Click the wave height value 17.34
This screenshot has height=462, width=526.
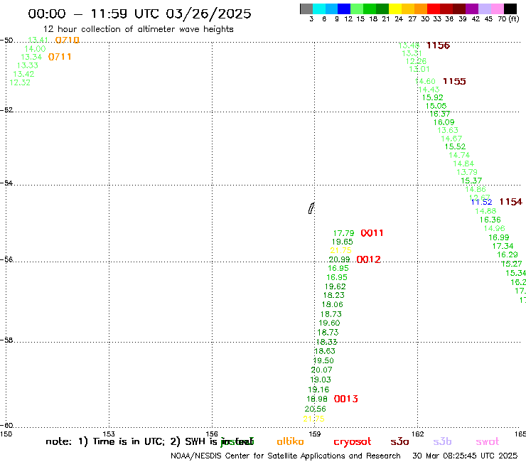point(503,246)
